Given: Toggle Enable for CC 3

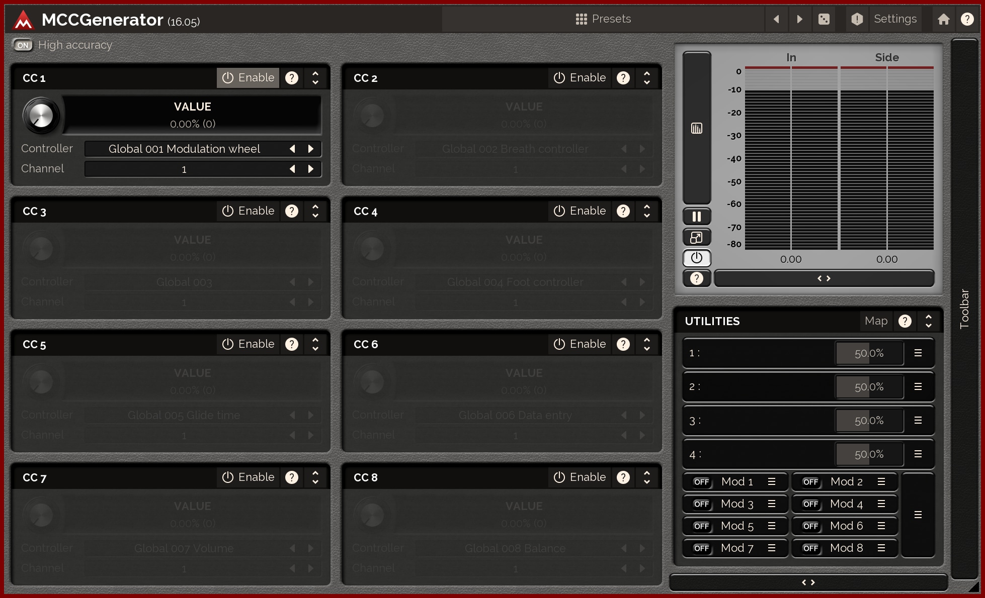Looking at the screenshot, I should [x=248, y=211].
